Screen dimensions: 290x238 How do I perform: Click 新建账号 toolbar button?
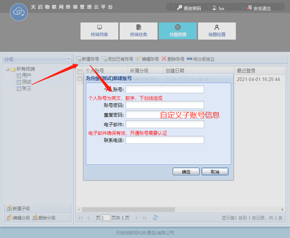pyautogui.click(x=88, y=59)
